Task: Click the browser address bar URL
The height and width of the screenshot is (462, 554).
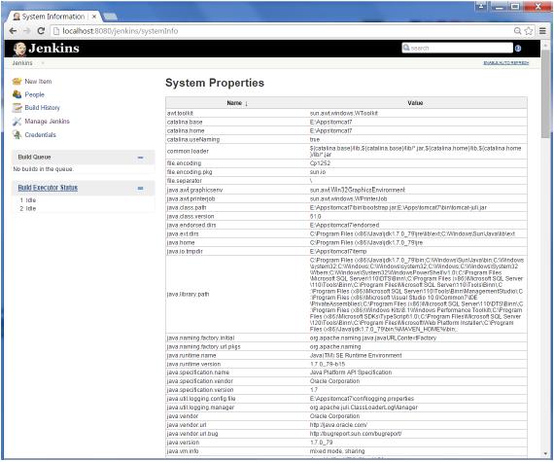Action: [121, 31]
